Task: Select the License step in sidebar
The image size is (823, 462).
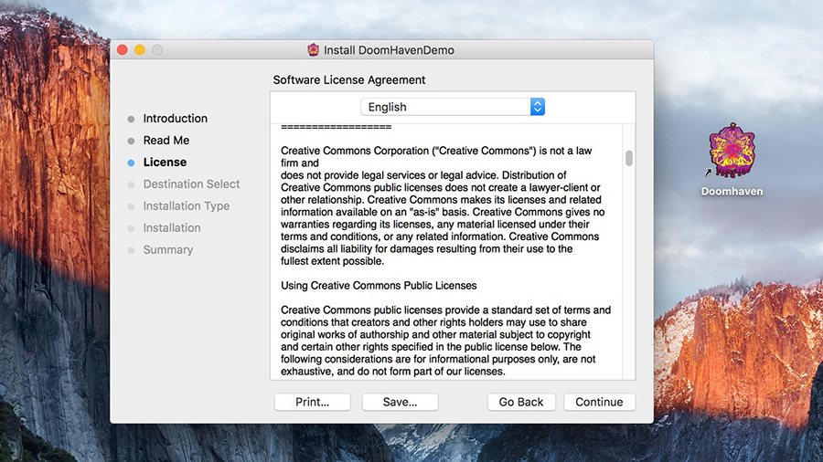Action: tap(165, 163)
